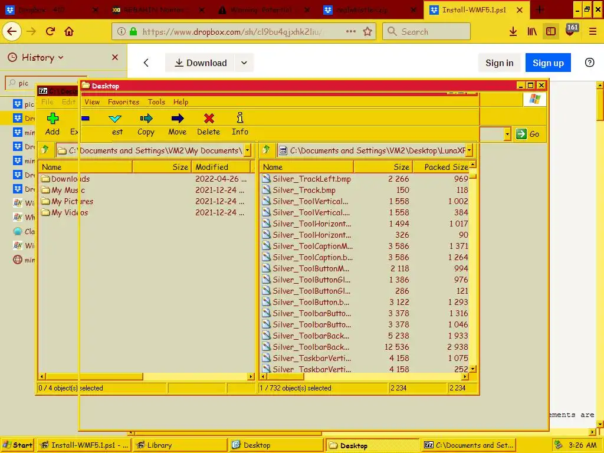Screen dimensions: 604x453
Task: Select file with size 12 536
Action: tap(365, 347)
